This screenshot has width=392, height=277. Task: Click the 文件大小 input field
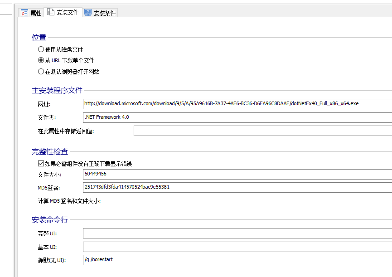pyautogui.click(x=237, y=174)
